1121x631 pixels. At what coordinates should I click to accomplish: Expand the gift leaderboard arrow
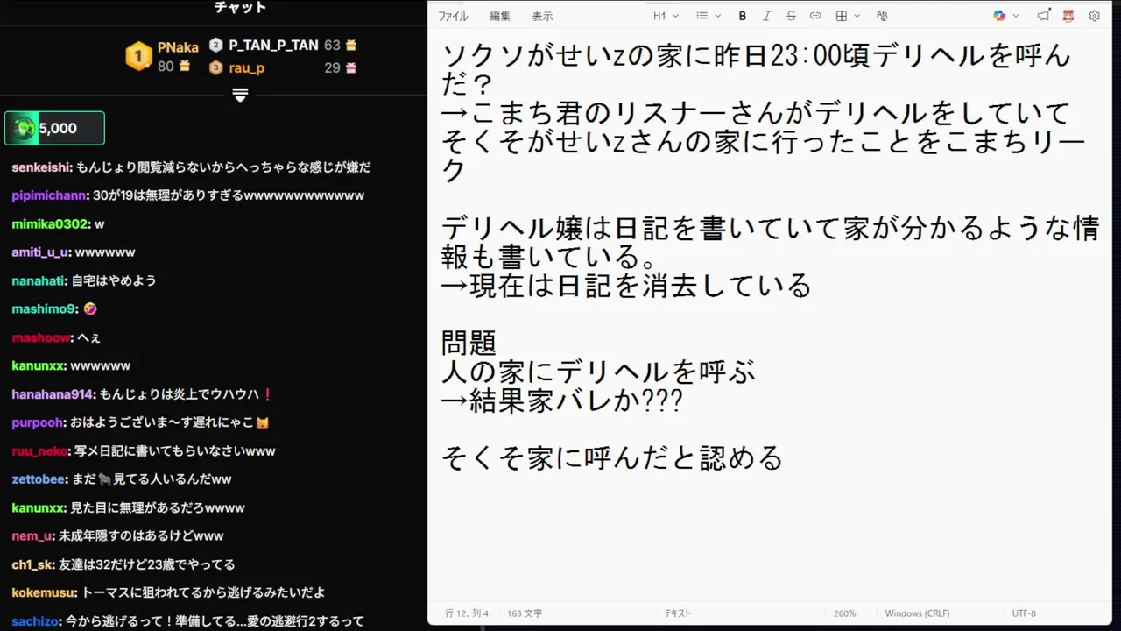point(241,95)
